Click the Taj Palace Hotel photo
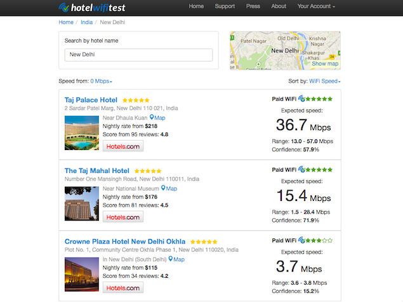This screenshot has width=403, height=302. click(82, 133)
